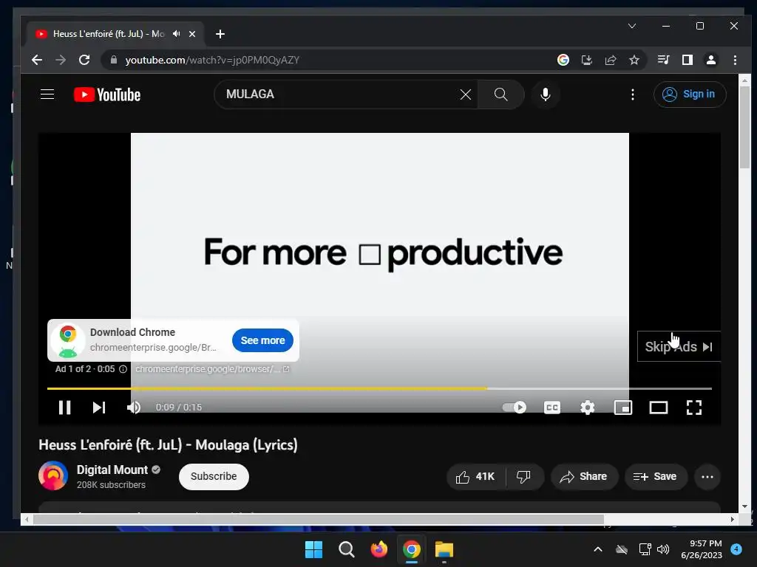
Task: Show hidden tray icons chevron
Action: pyautogui.click(x=597, y=549)
